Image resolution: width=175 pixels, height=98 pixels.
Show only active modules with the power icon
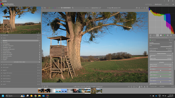coord(154,35)
